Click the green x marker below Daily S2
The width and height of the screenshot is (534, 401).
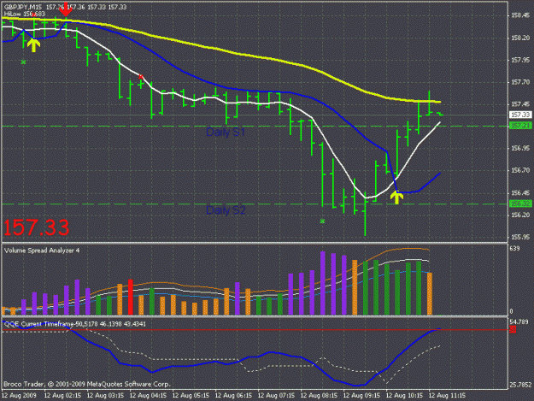click(x=322, y=221)
